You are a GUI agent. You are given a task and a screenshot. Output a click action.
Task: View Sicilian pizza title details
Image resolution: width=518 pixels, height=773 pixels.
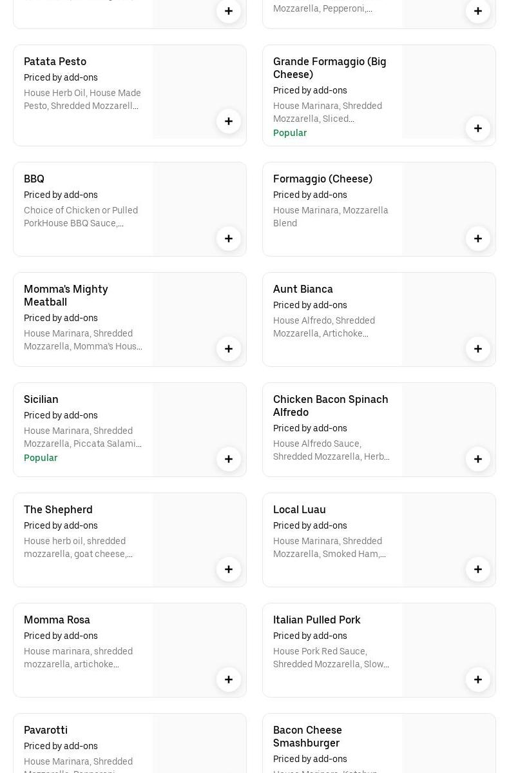[x=41, y=399]
